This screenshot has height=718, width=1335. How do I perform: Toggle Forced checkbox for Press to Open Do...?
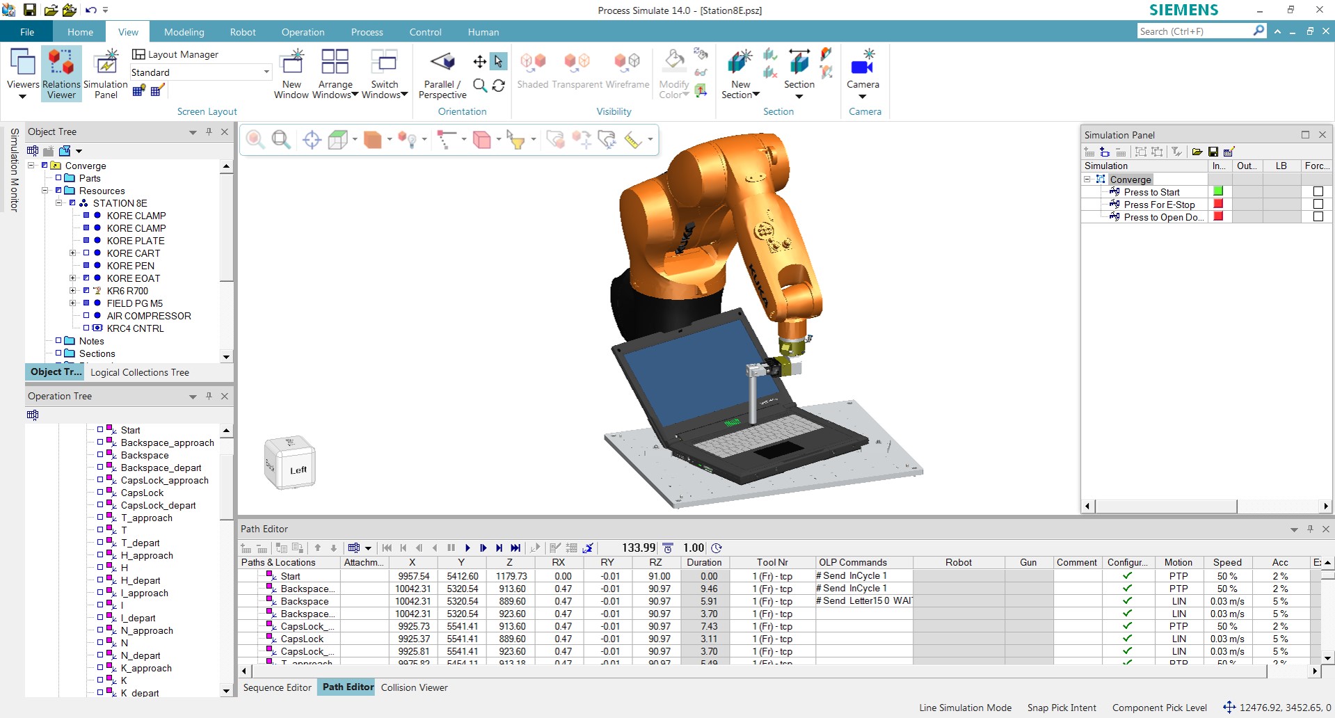coord(1318,216)
